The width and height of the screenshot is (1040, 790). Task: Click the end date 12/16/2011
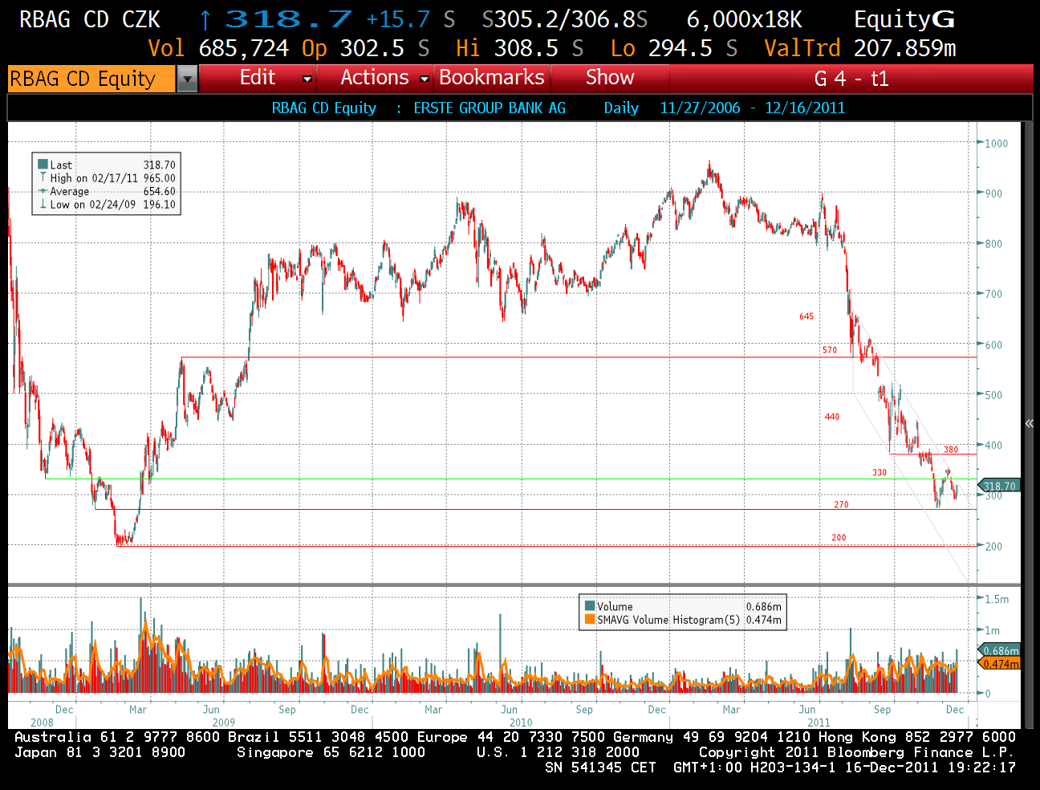805,108
